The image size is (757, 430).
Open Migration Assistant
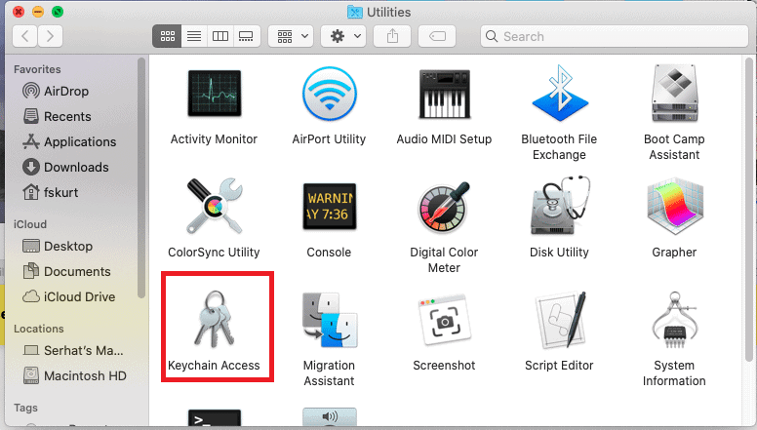coord(330,320)
